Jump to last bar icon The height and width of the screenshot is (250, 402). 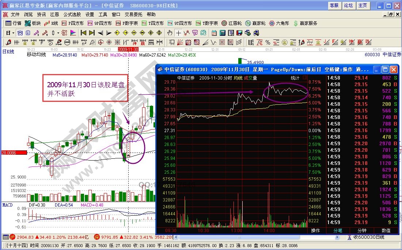coord(92,33)
